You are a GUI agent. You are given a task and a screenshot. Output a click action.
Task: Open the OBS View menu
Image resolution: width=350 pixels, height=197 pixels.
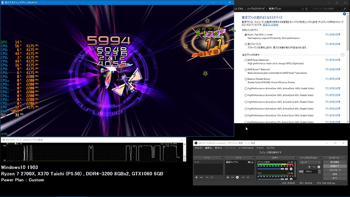218,148
